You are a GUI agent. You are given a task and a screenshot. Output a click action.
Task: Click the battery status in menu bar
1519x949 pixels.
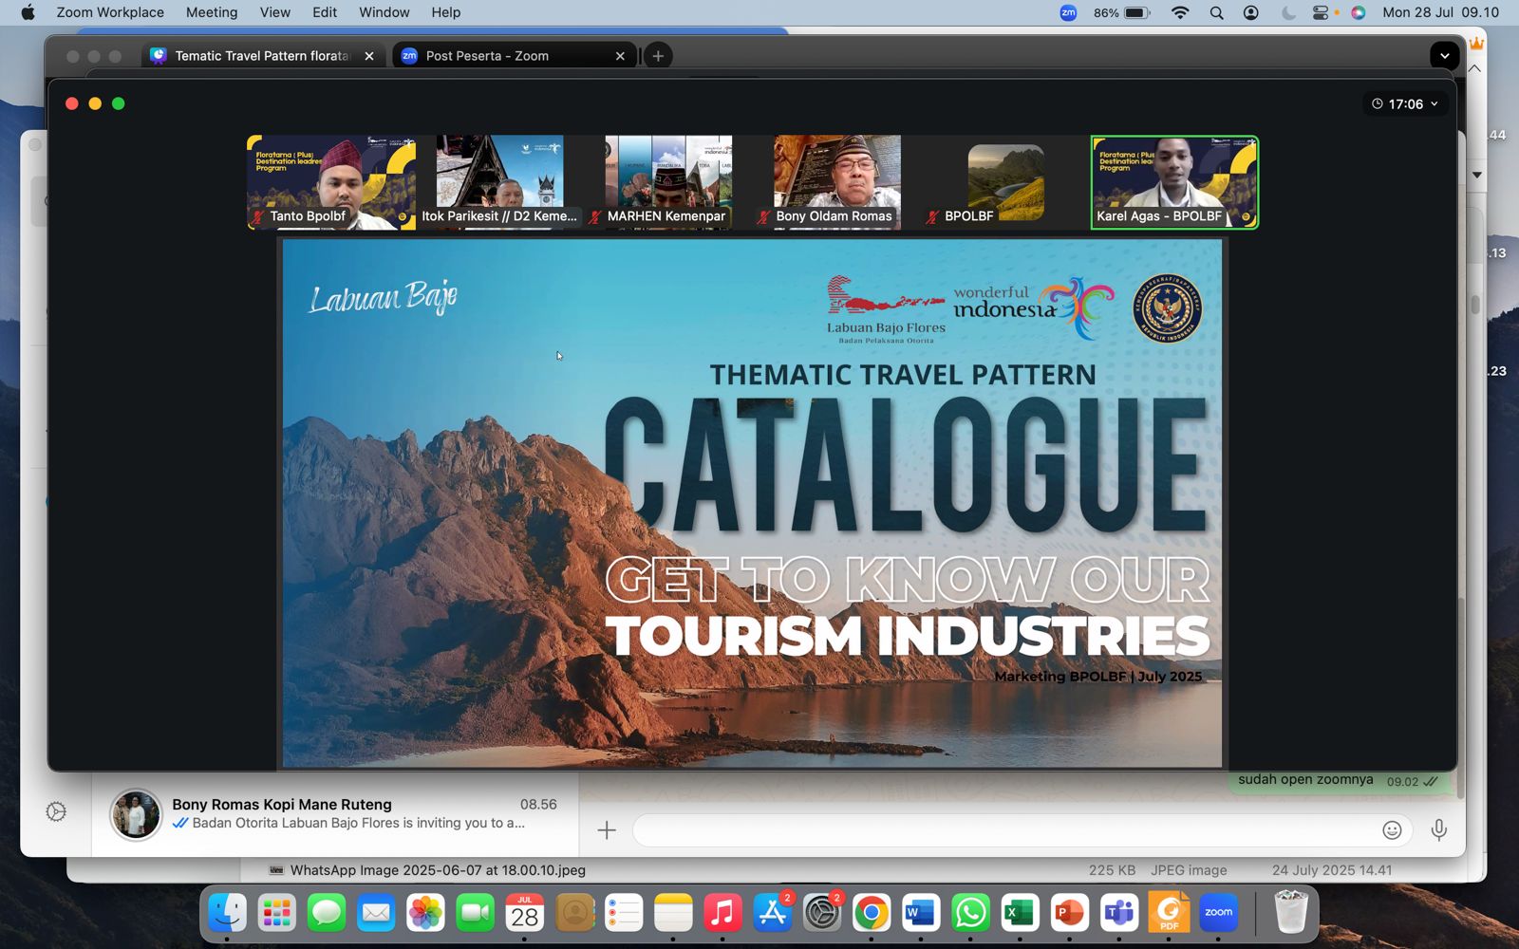(x=1121, y=12)
